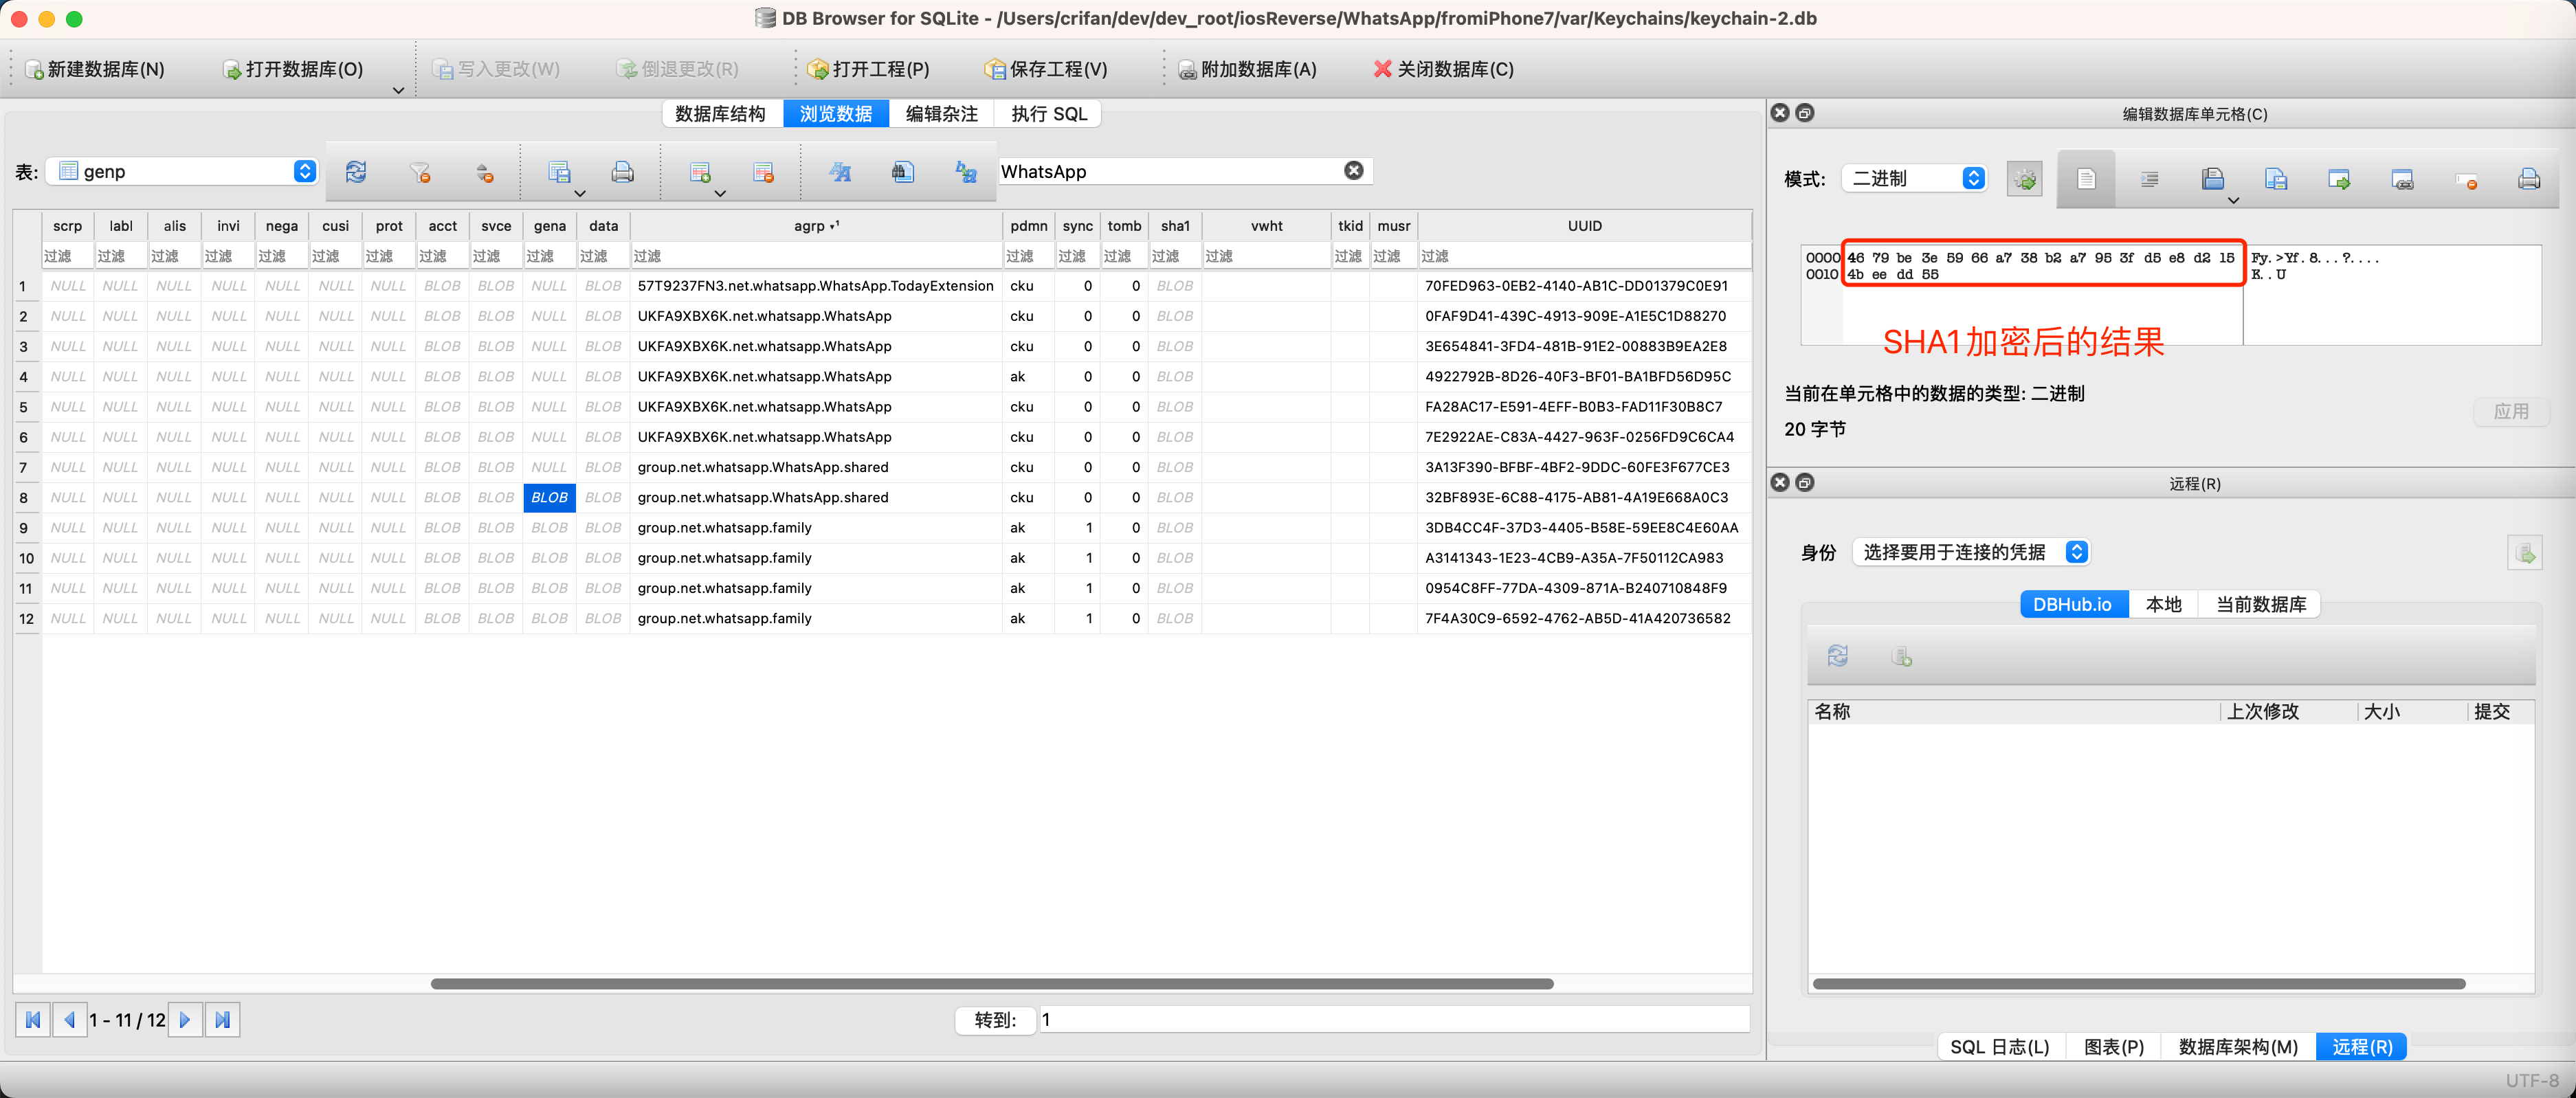
Task: Delete the current record using the remove-row icon
Action: click(763, 172)
